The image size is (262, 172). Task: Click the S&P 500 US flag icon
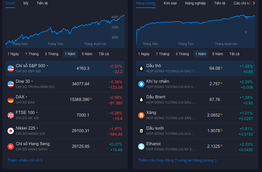pos(11,68)
